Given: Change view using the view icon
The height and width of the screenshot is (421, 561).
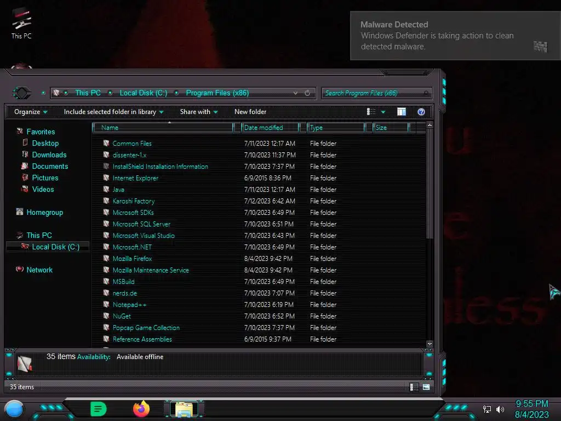Looking at the screenshot, I should (371, 112).
